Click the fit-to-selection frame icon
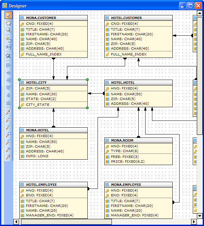 [x=8, y=55]
